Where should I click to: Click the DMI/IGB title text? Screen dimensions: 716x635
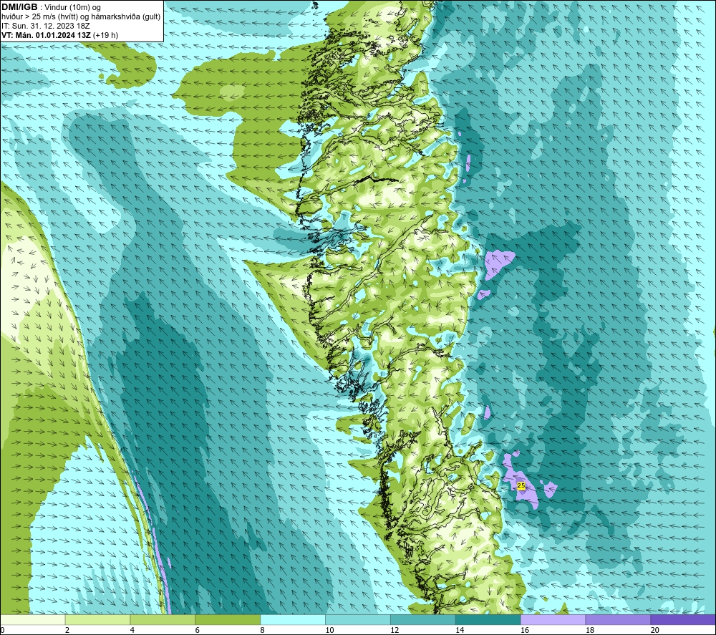(19, 7)
